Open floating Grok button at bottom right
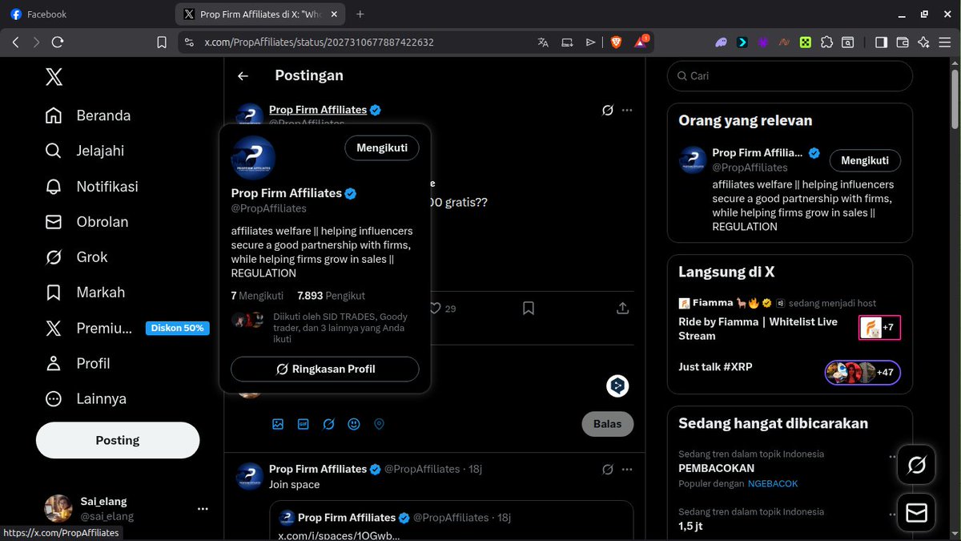 (x=916, y=464)
